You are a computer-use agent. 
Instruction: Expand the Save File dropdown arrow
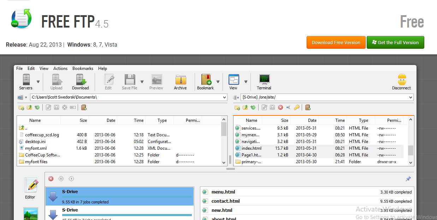tap(142, 82)
